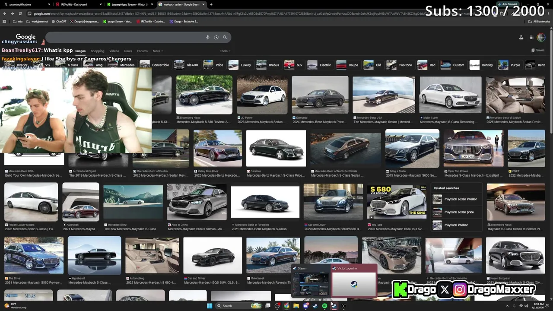Switch to IRLToolkit Dashboard tab

79,4
